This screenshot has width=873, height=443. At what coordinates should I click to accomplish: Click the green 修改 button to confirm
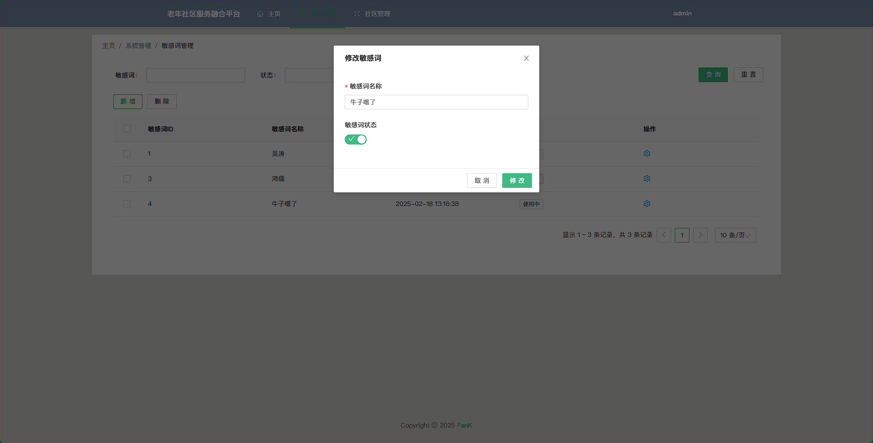517,180
